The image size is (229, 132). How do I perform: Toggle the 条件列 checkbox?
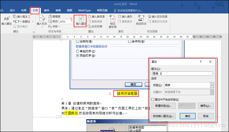(130, 41)
